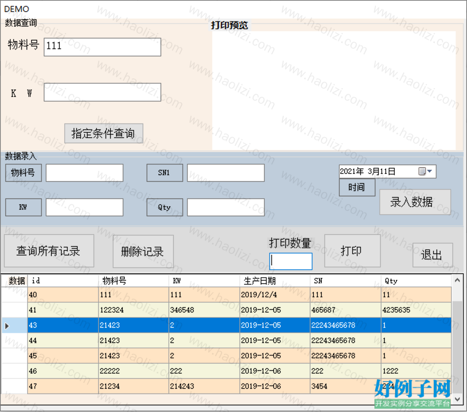Select the KW cell 346548
467x412 pixels.
pyautogui.click(x=204, y=310)
